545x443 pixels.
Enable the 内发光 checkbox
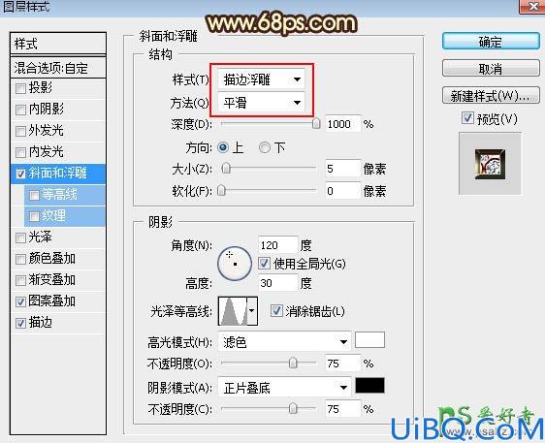(x=21, y=152)
